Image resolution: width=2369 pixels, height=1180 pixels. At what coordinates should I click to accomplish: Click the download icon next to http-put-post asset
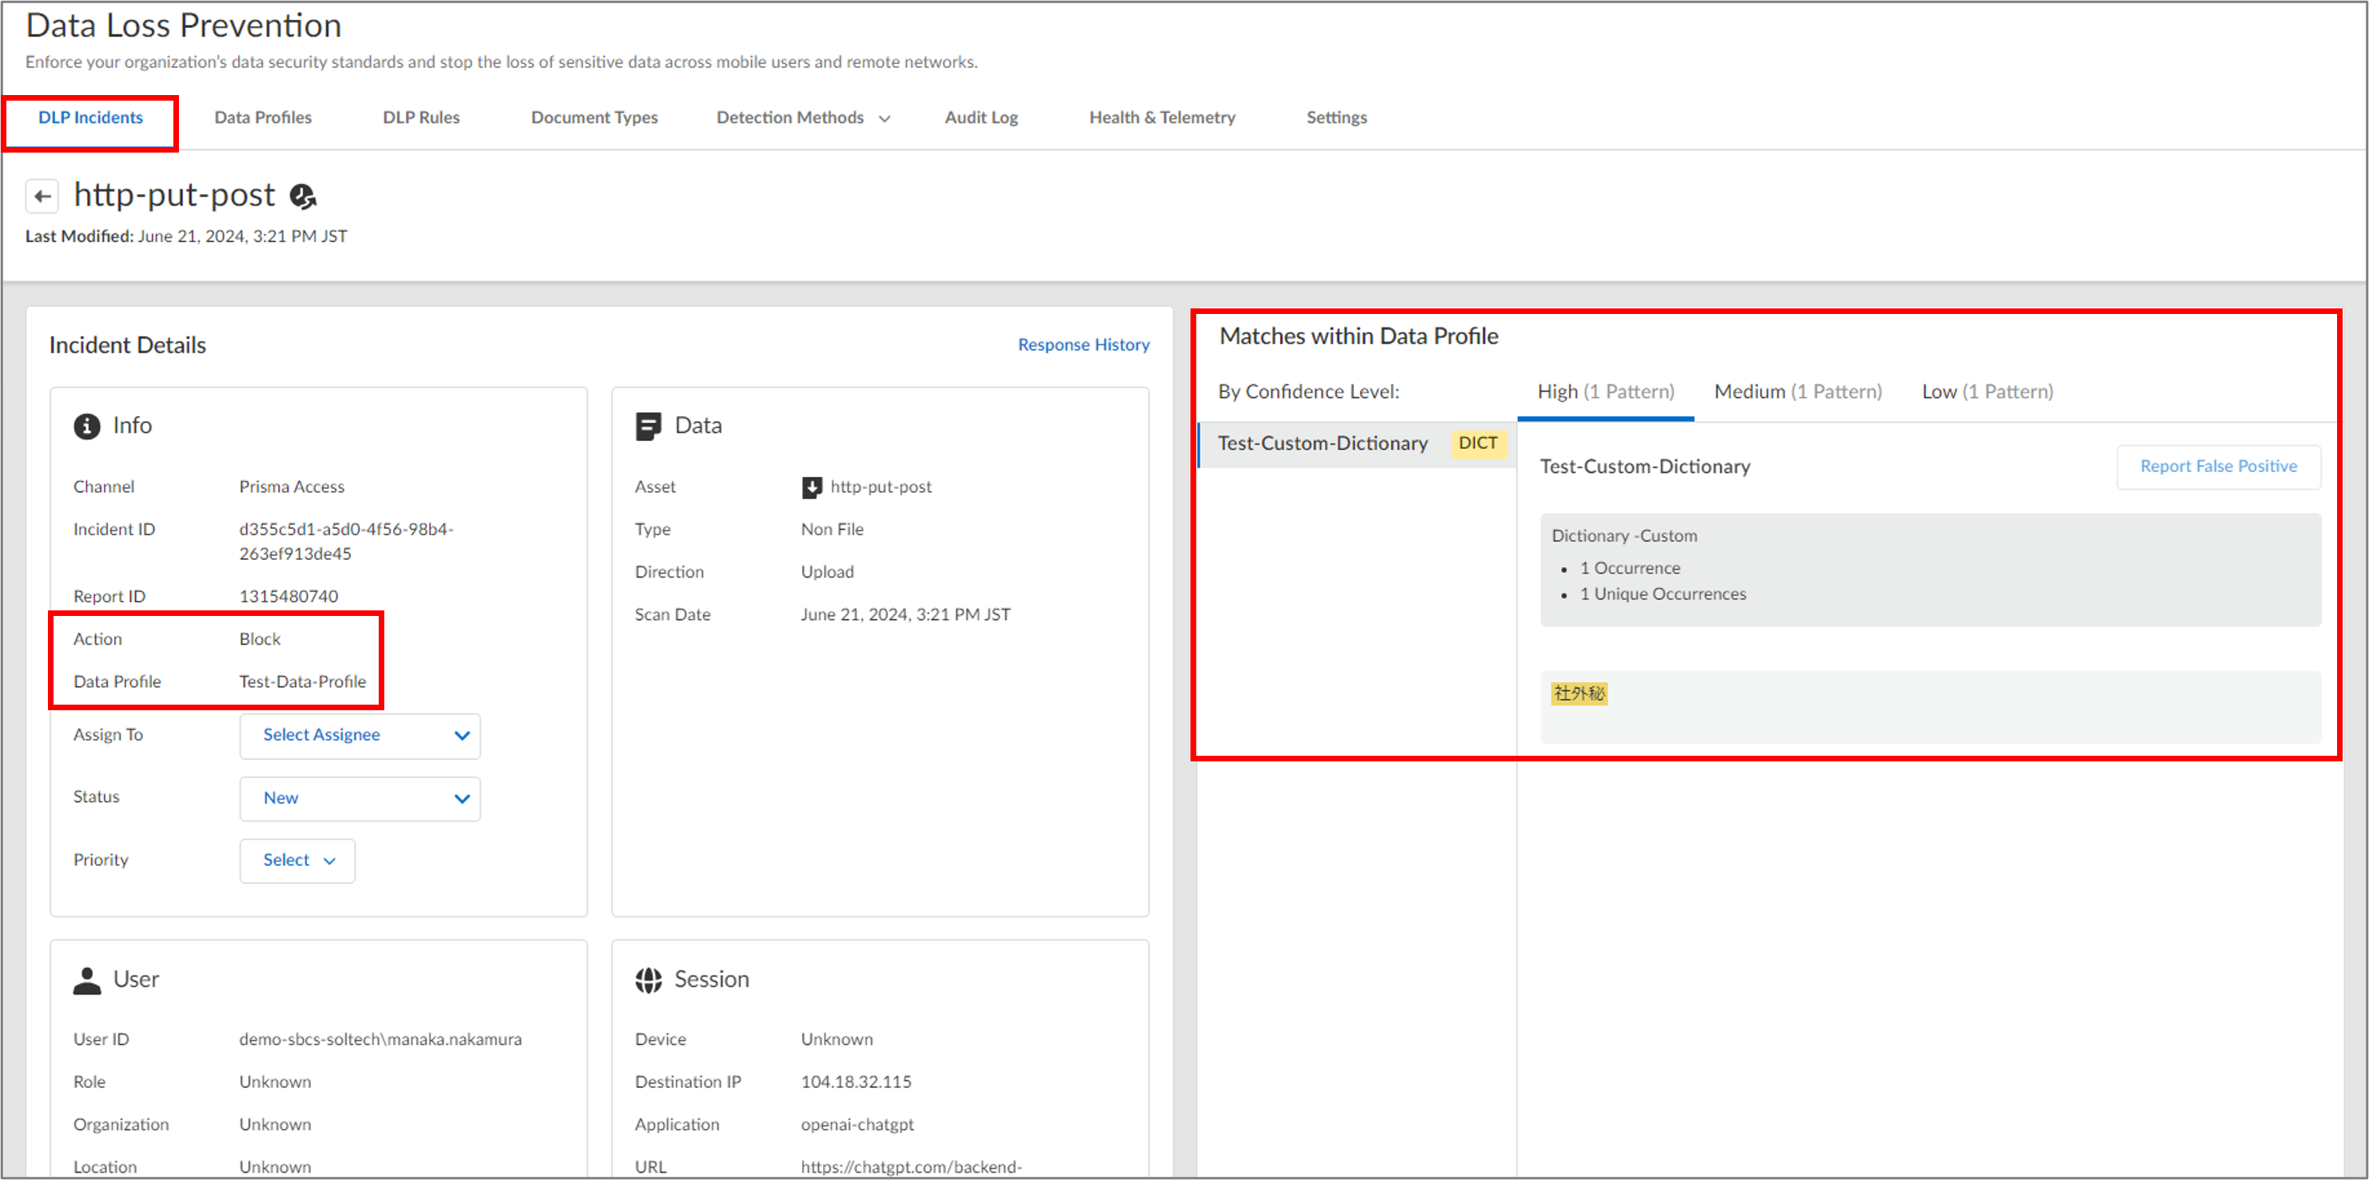(x=811, y=487)
